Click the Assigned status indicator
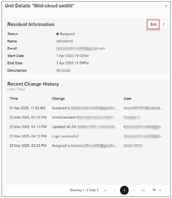This screenshot has width=172, height=198. (65, 34)
